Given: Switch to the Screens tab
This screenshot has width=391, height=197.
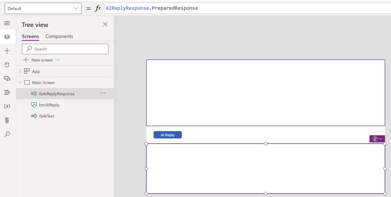Looking at the screenshot, I should tap(30, 37).
